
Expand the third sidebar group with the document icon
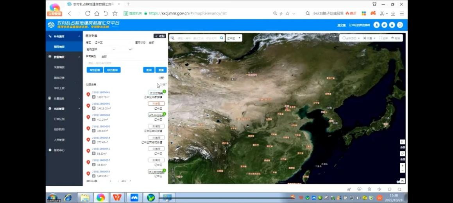click(x=79, y=98)
